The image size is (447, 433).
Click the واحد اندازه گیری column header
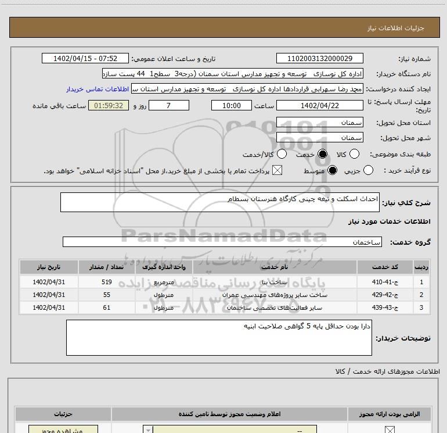164,267
